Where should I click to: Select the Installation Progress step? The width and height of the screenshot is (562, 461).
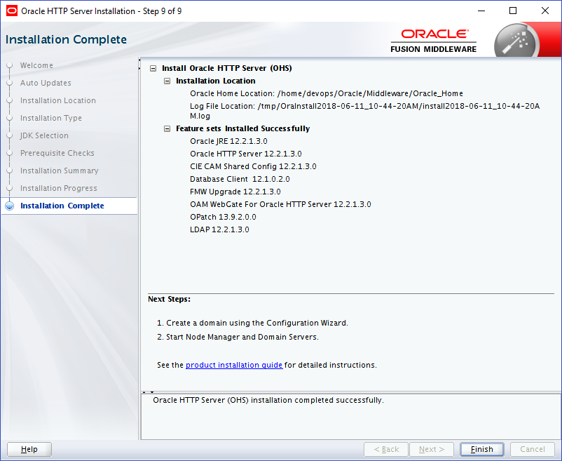pos(58,188)
